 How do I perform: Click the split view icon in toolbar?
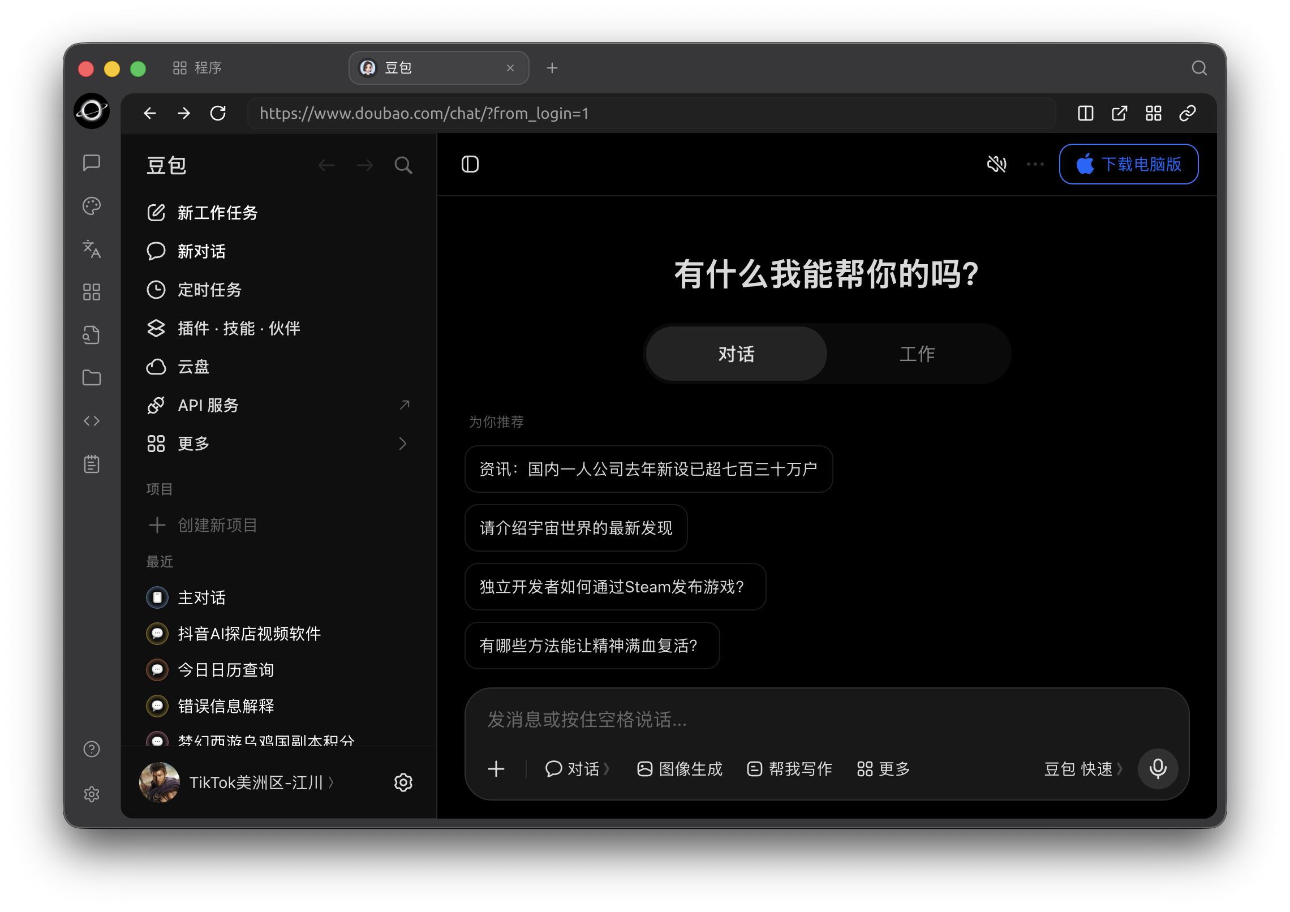1085,113
